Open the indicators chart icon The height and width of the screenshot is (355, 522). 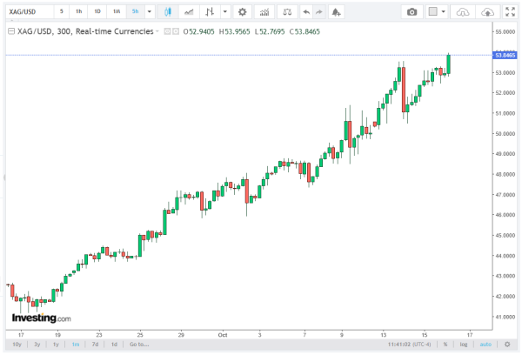264,11
